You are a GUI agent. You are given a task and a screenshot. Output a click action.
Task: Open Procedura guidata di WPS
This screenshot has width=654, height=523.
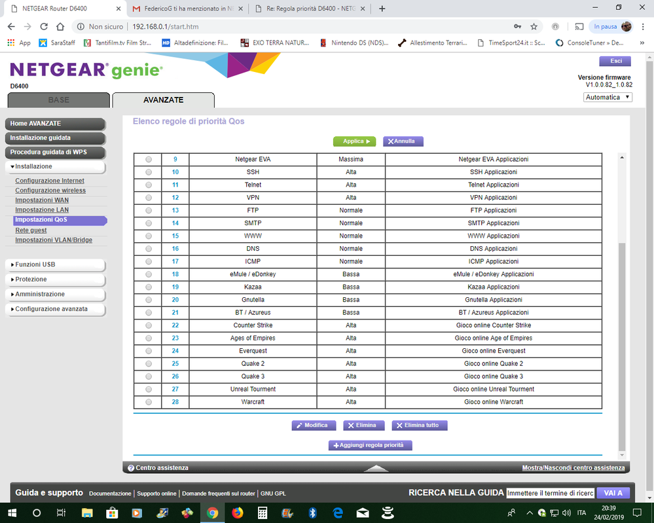pos(56,153)
